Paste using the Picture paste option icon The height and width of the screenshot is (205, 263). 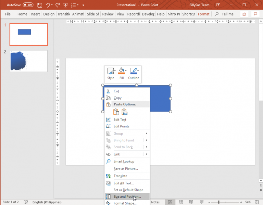(x=125, y=112)
